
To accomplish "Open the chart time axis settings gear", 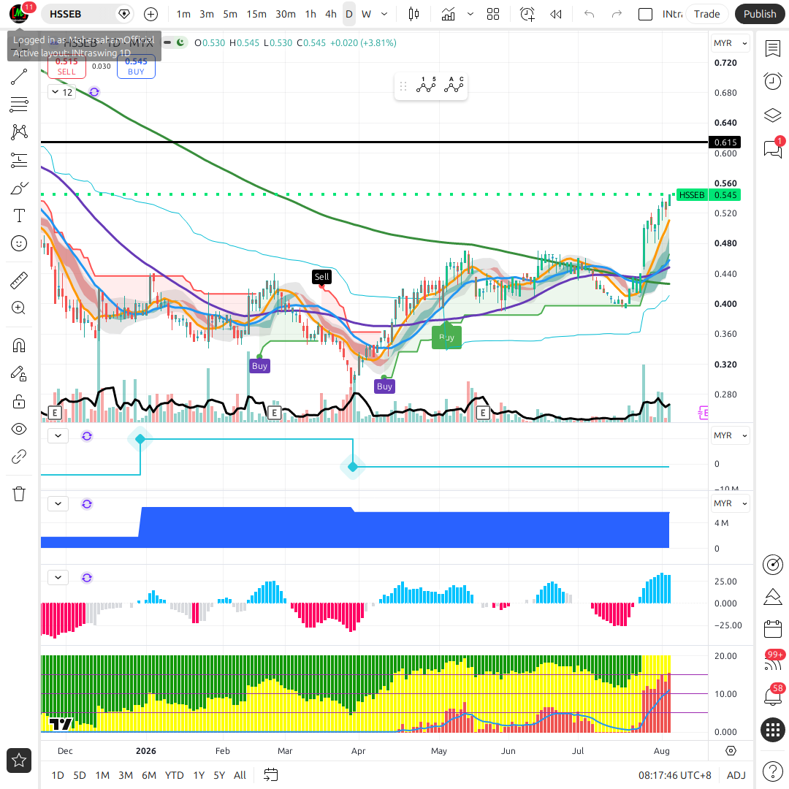I will pyautogui.click(x=731, y=751).
